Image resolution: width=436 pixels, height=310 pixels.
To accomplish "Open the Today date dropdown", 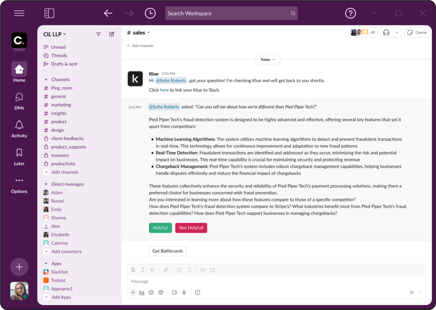I will (x=268, y=59).
